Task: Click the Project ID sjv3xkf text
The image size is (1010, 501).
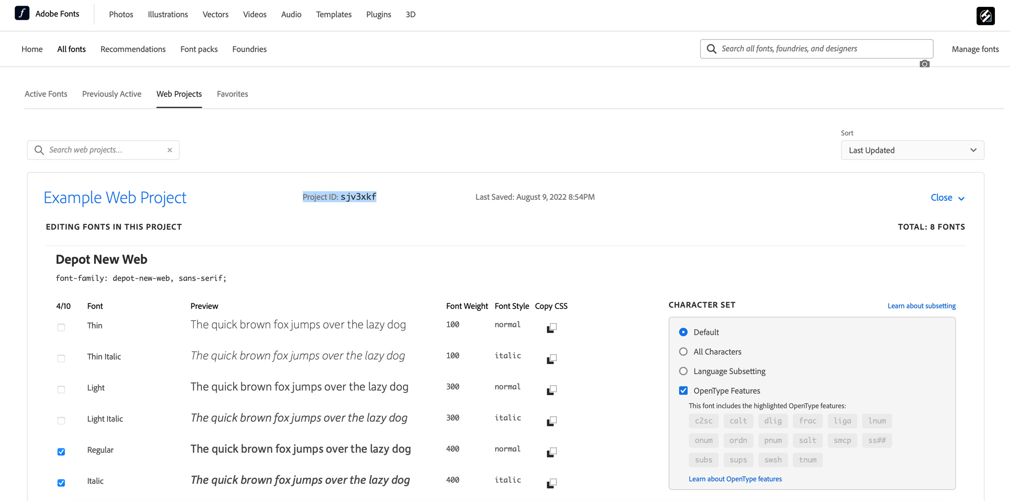Action: 339,197
